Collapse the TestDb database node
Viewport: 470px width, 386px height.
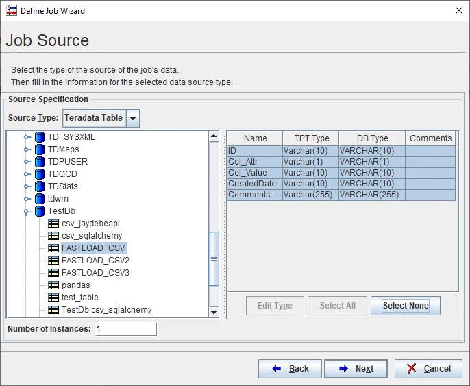coord(27,211)
